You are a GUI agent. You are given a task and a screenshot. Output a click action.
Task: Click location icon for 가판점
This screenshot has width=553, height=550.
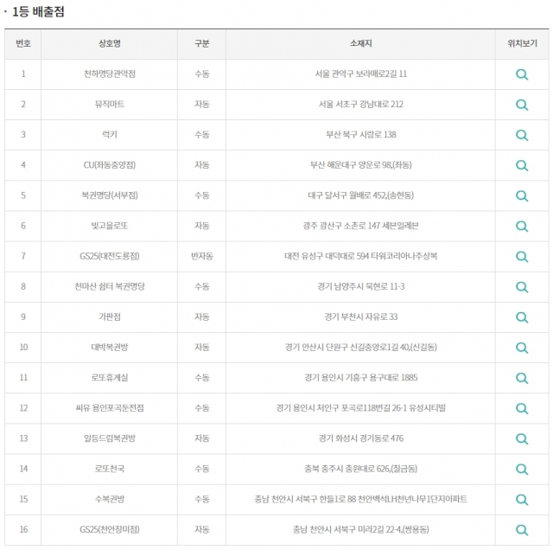point(522,317)
